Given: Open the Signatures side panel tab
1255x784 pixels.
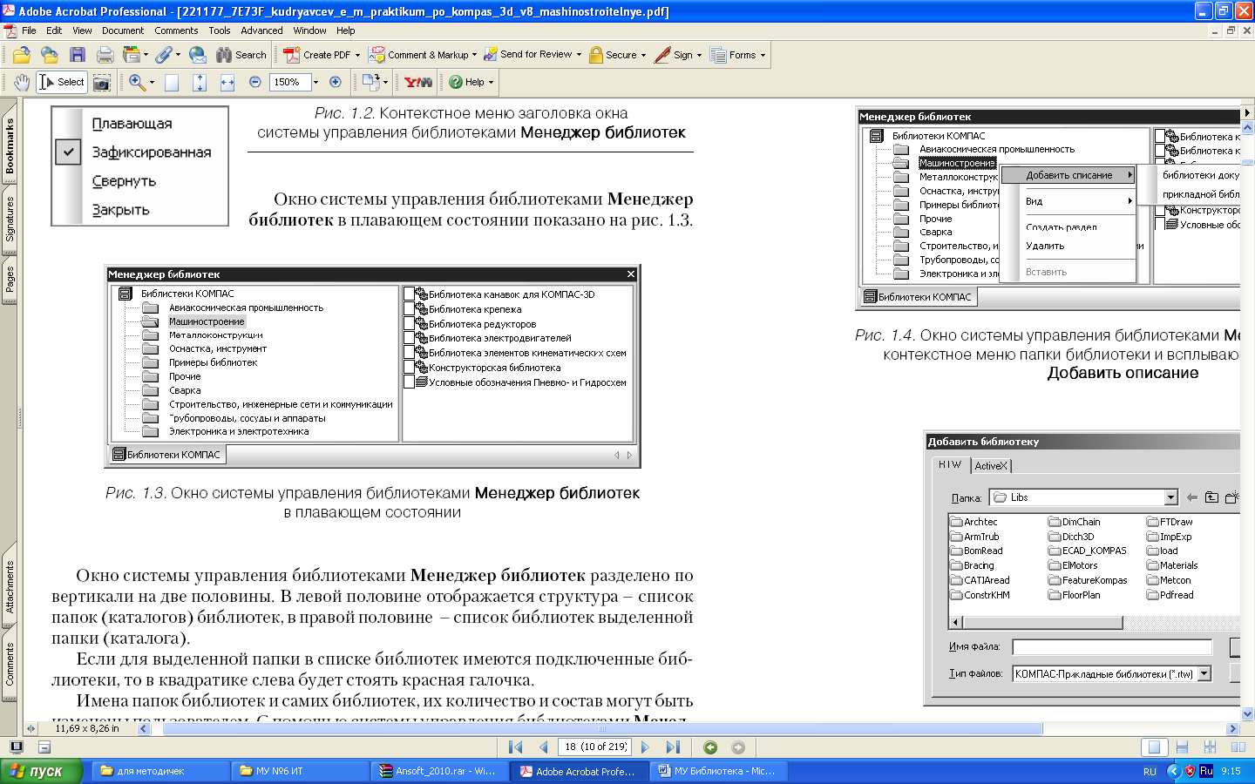Looking at the screenshot, I should 10,220.
